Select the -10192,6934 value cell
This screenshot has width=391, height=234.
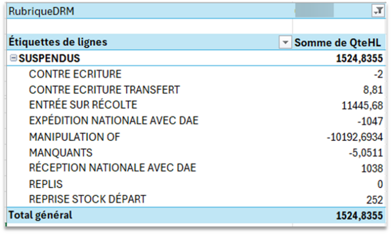click(x=355, y=137)
